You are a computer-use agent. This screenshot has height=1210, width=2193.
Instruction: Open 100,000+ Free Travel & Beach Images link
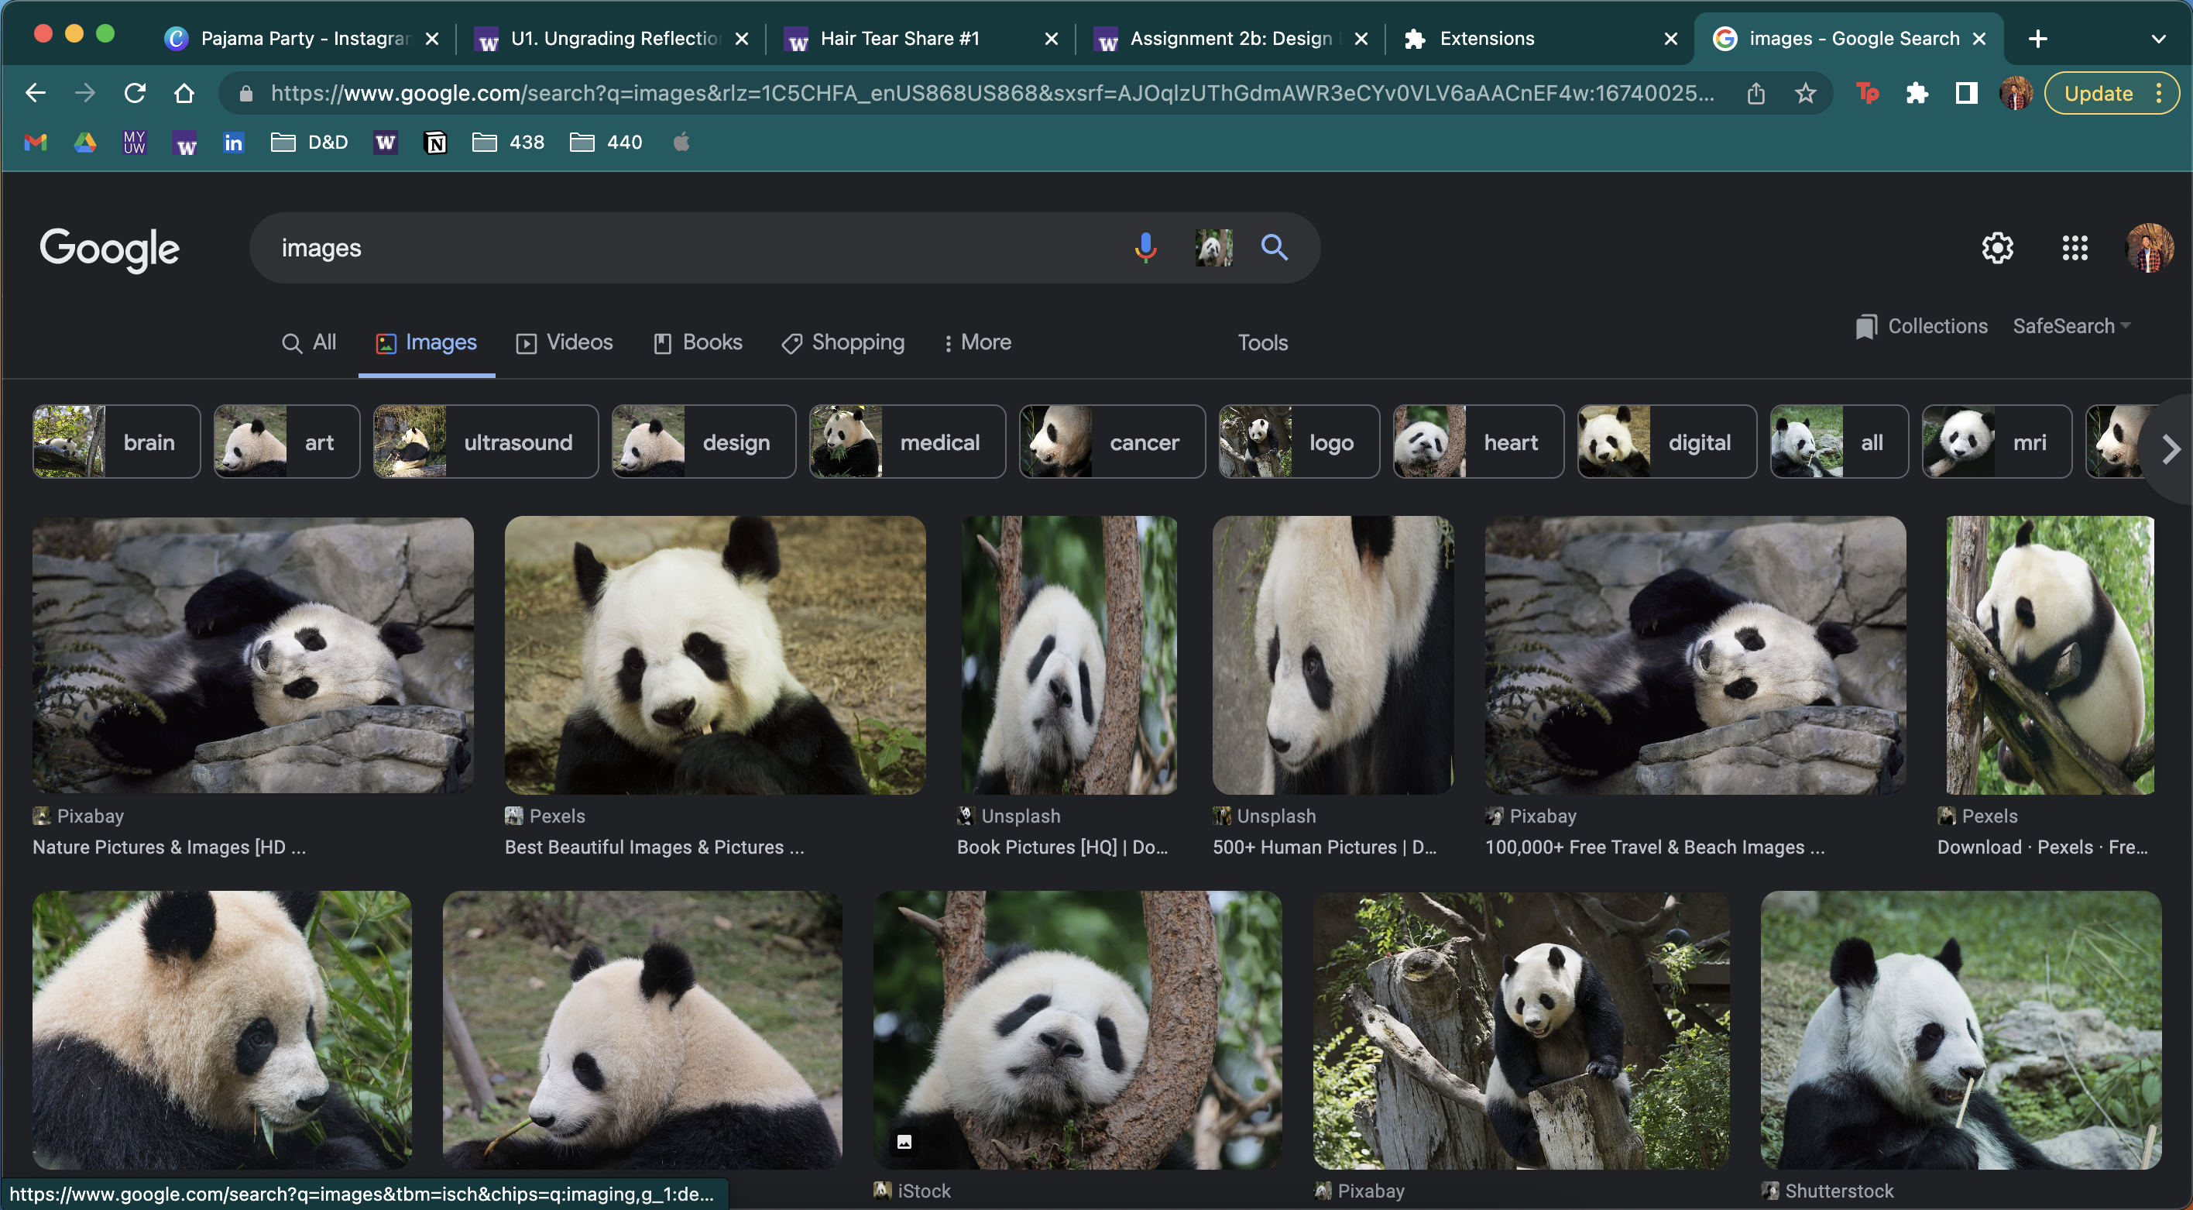click(1654, 847)
